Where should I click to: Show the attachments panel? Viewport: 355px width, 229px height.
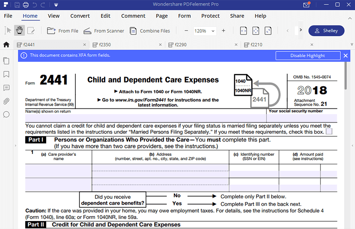click(6, 101)
